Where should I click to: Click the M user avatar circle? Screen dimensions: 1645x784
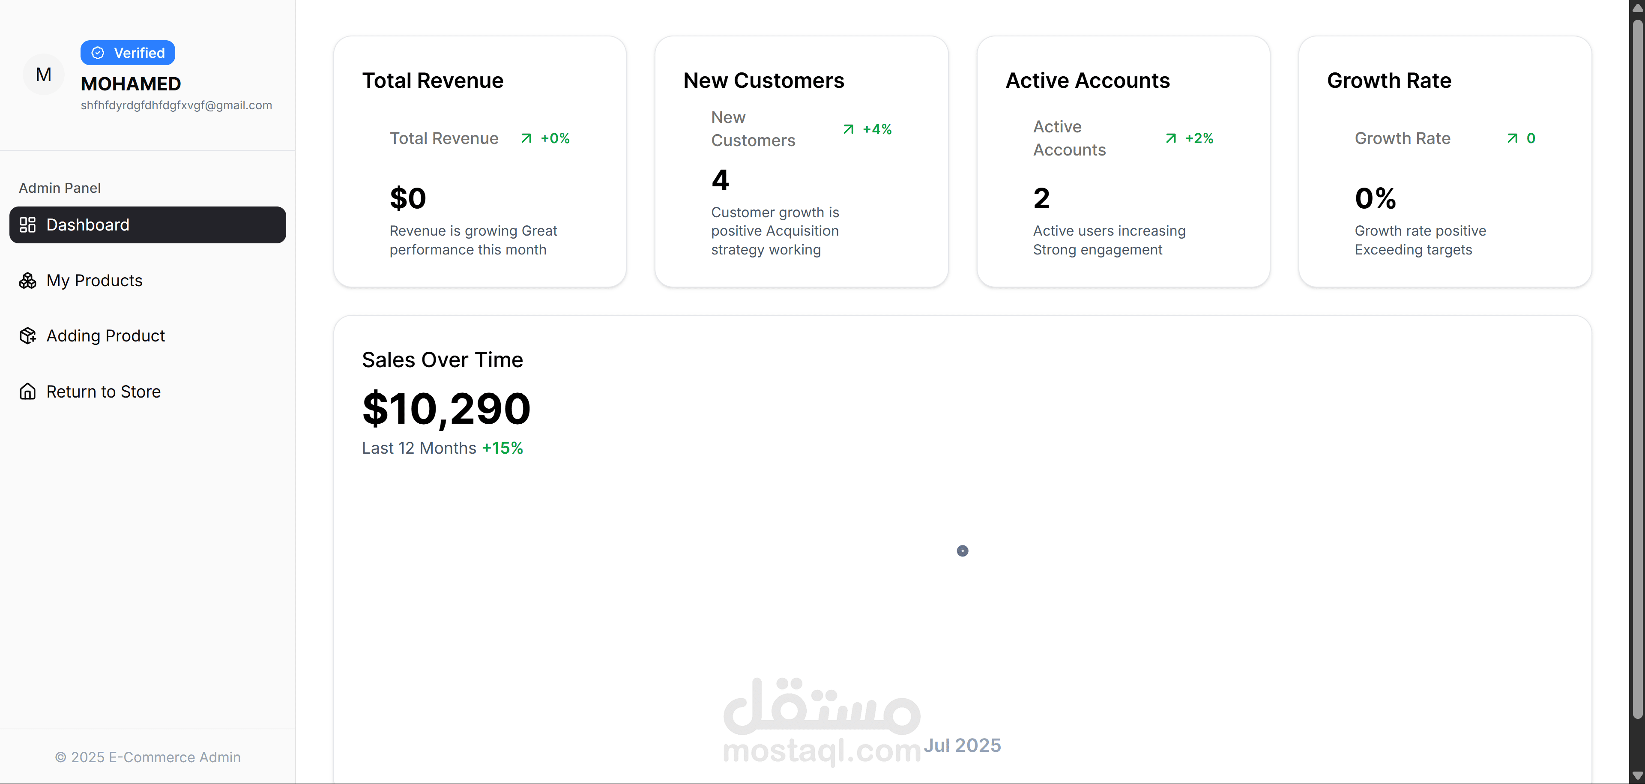coord(43,75)
